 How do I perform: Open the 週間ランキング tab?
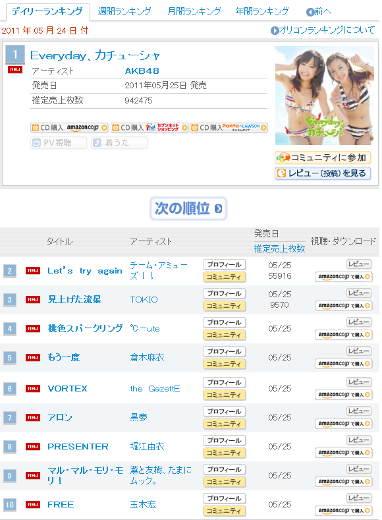124,12
